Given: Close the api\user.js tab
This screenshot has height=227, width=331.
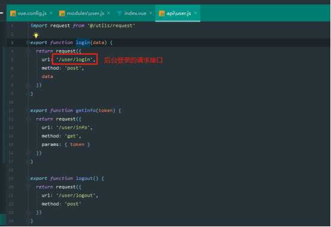Looking at the screenshot, I should click(195, 13).
